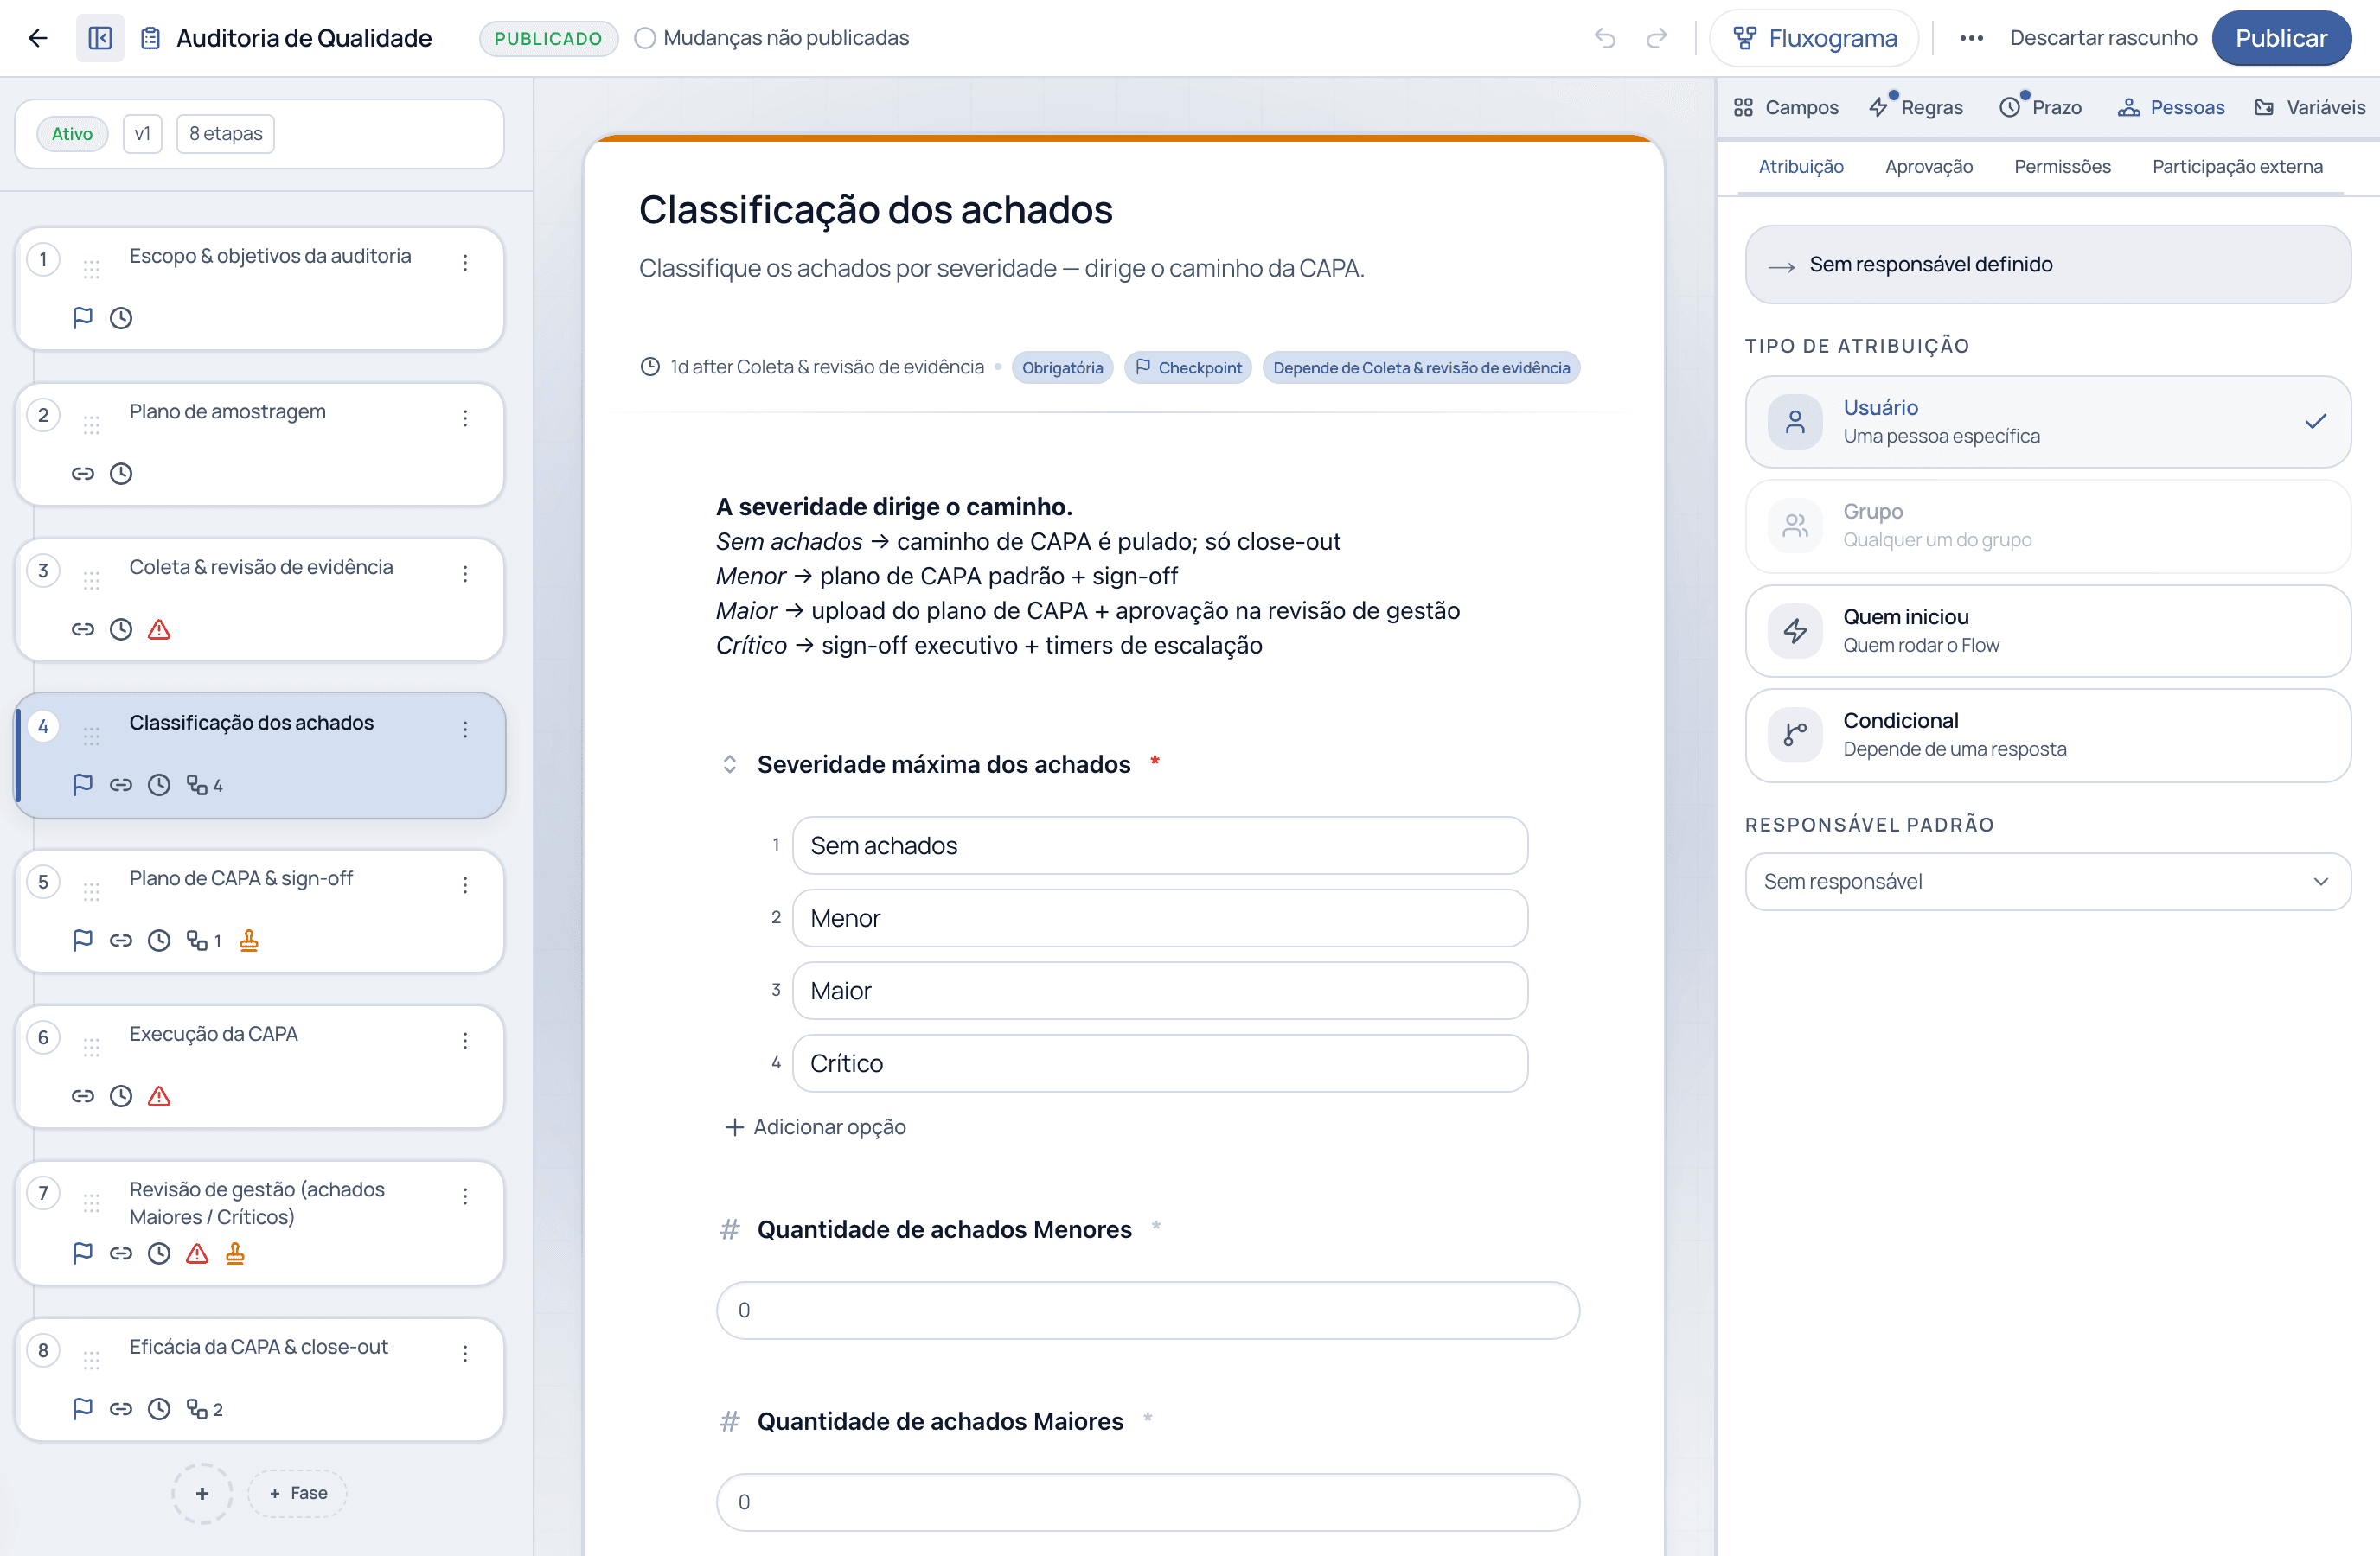Click rules icon with count 2 on Eficácia step

tap(204, 1409)
